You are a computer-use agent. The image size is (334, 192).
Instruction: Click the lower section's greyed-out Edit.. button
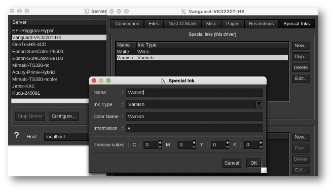(x=301, y=170)
